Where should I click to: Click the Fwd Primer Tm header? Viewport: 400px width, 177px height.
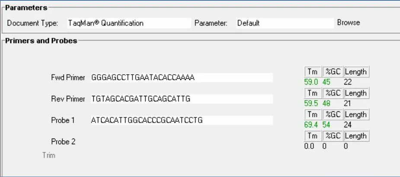(311, 72)
